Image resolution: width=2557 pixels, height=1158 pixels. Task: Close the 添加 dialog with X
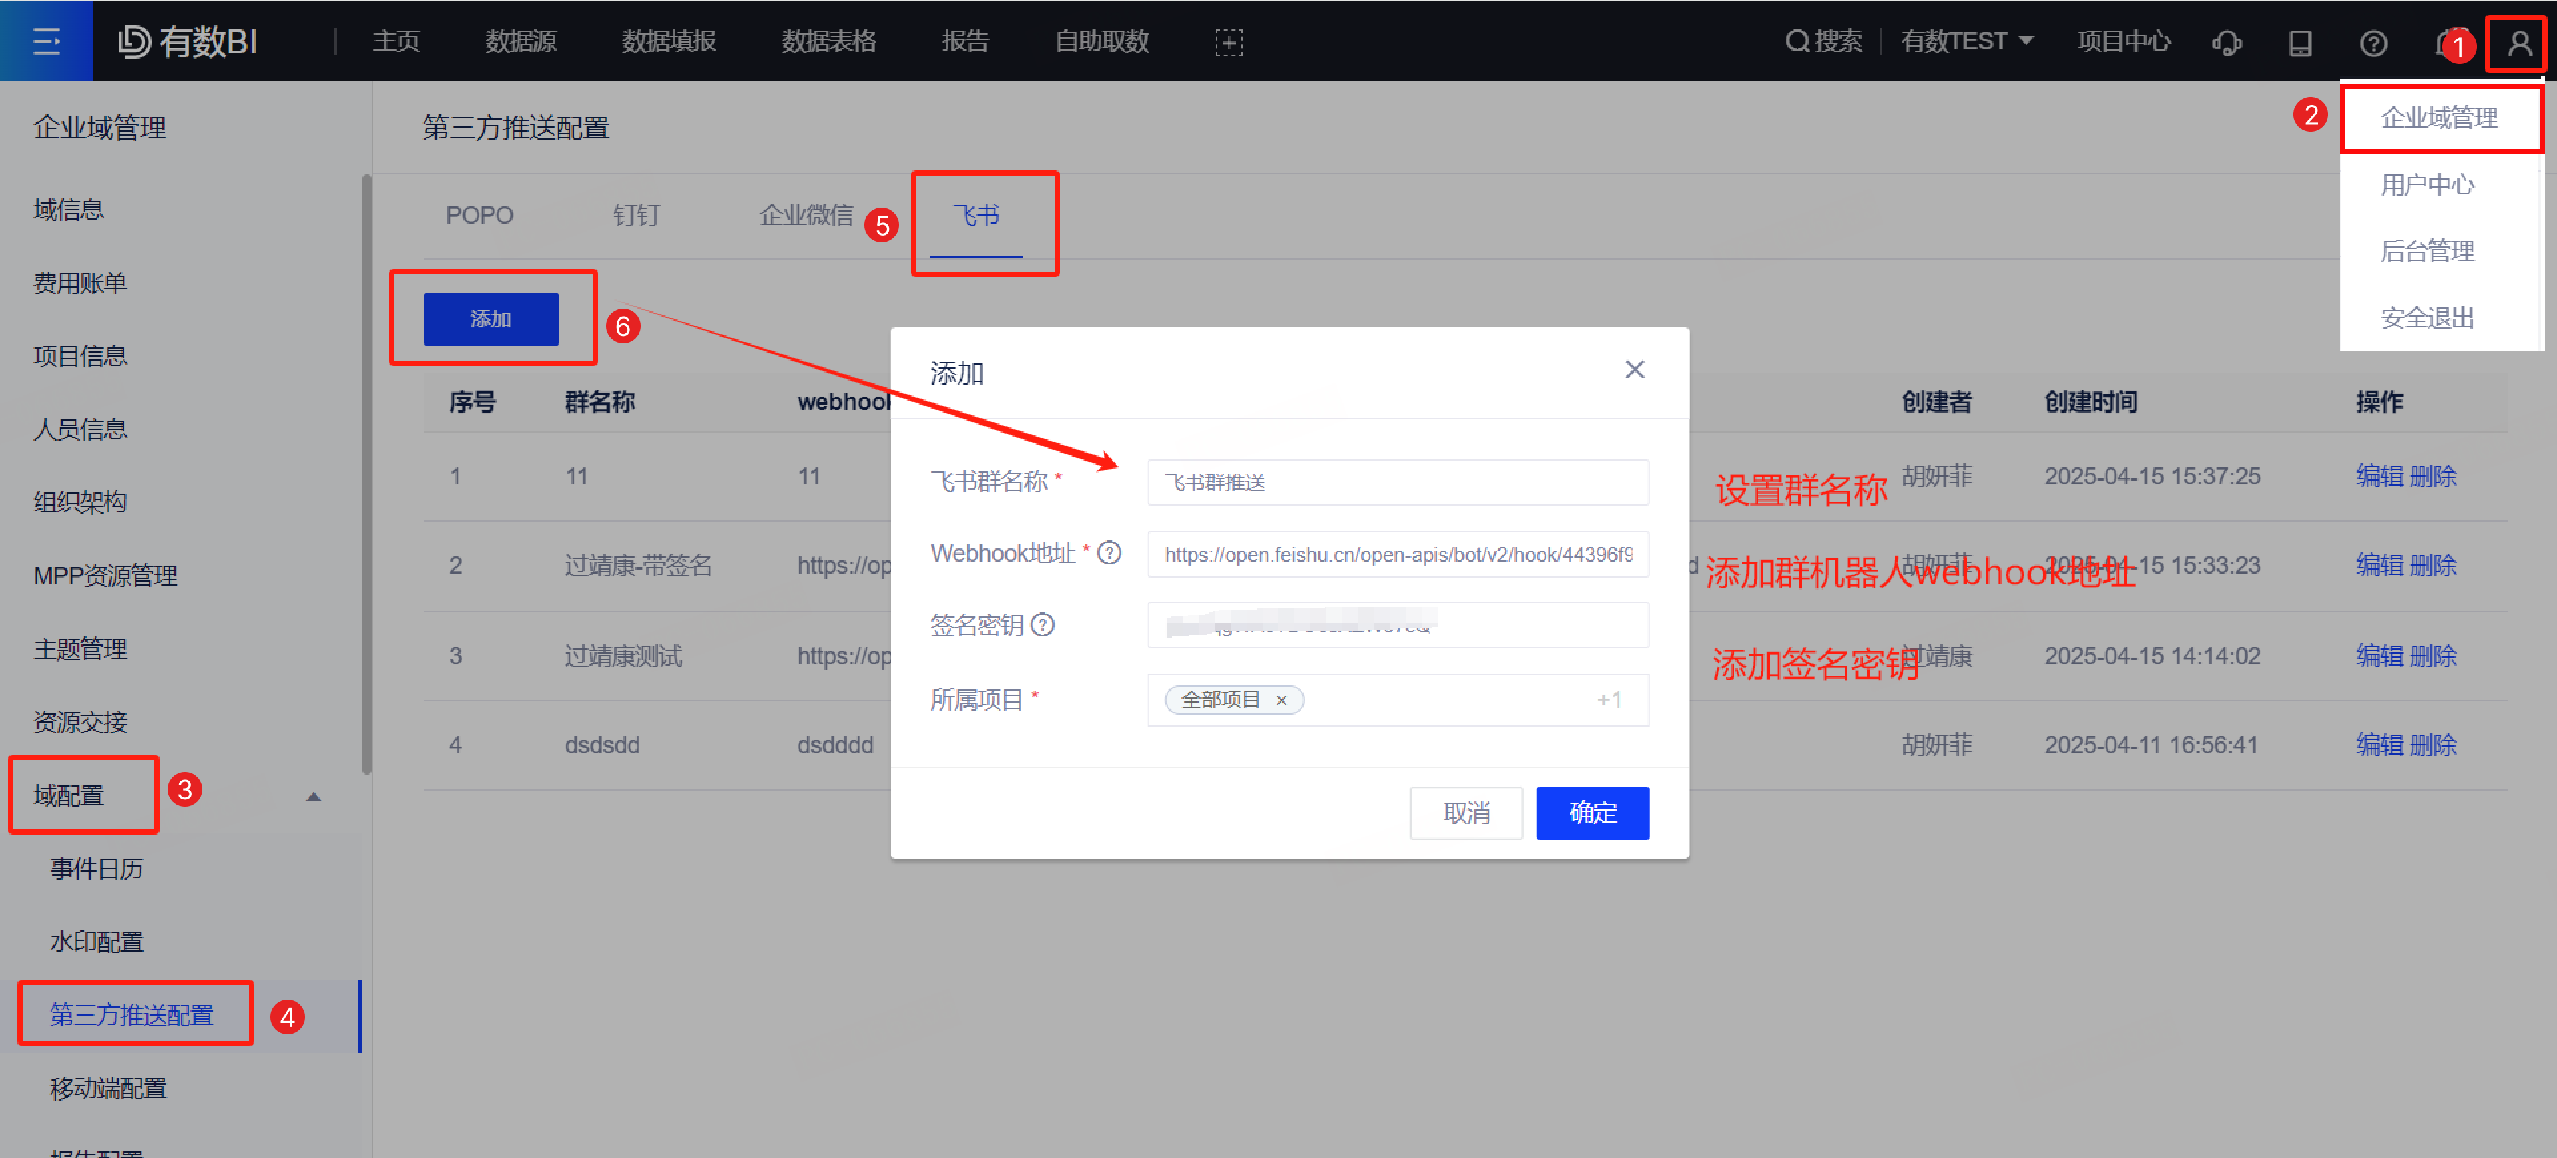pyautogui.click(x=1634, y=369)
